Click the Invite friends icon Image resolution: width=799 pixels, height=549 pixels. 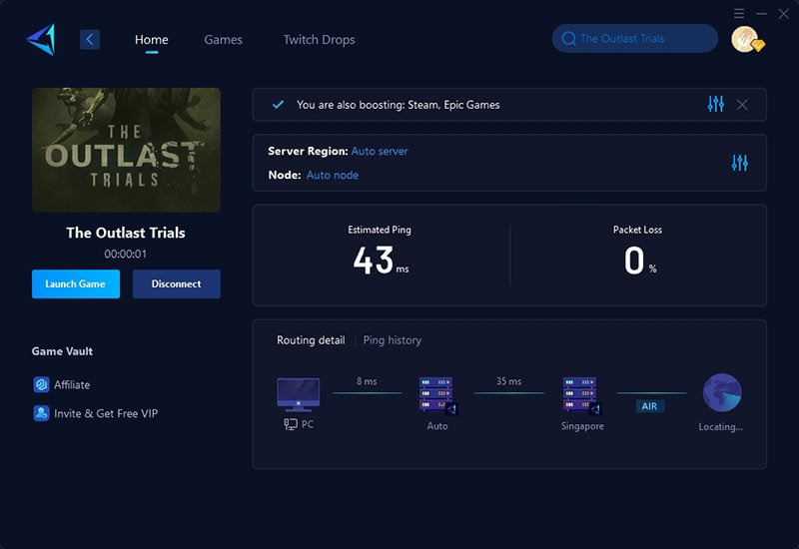pos(41,413)
